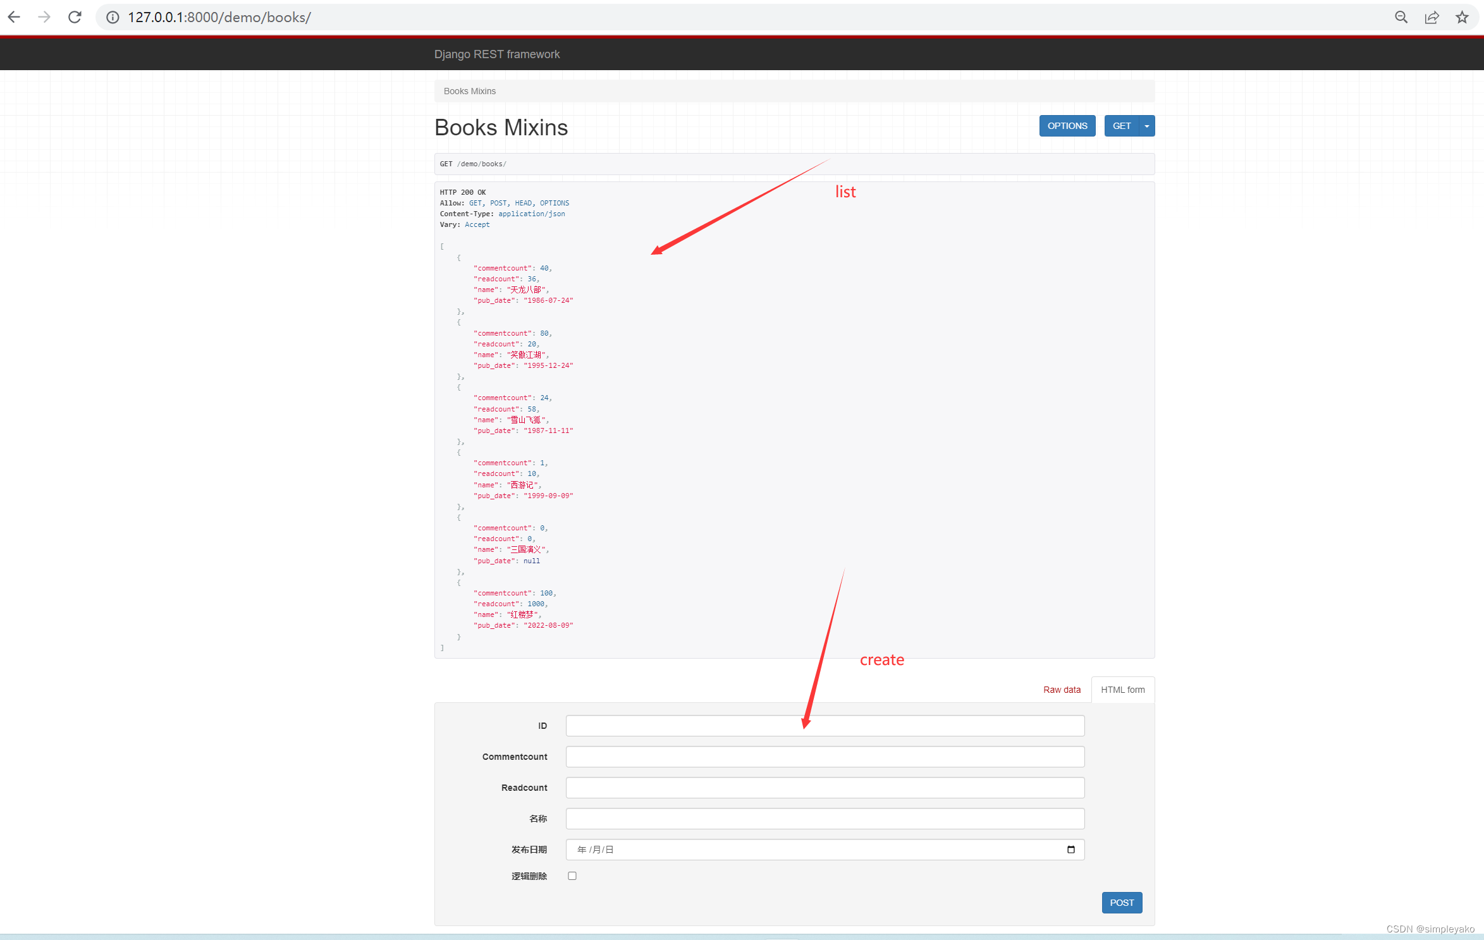Open the calendar picker on 发布日期 field
1484x940 pixels.
tap(1070, 850)
